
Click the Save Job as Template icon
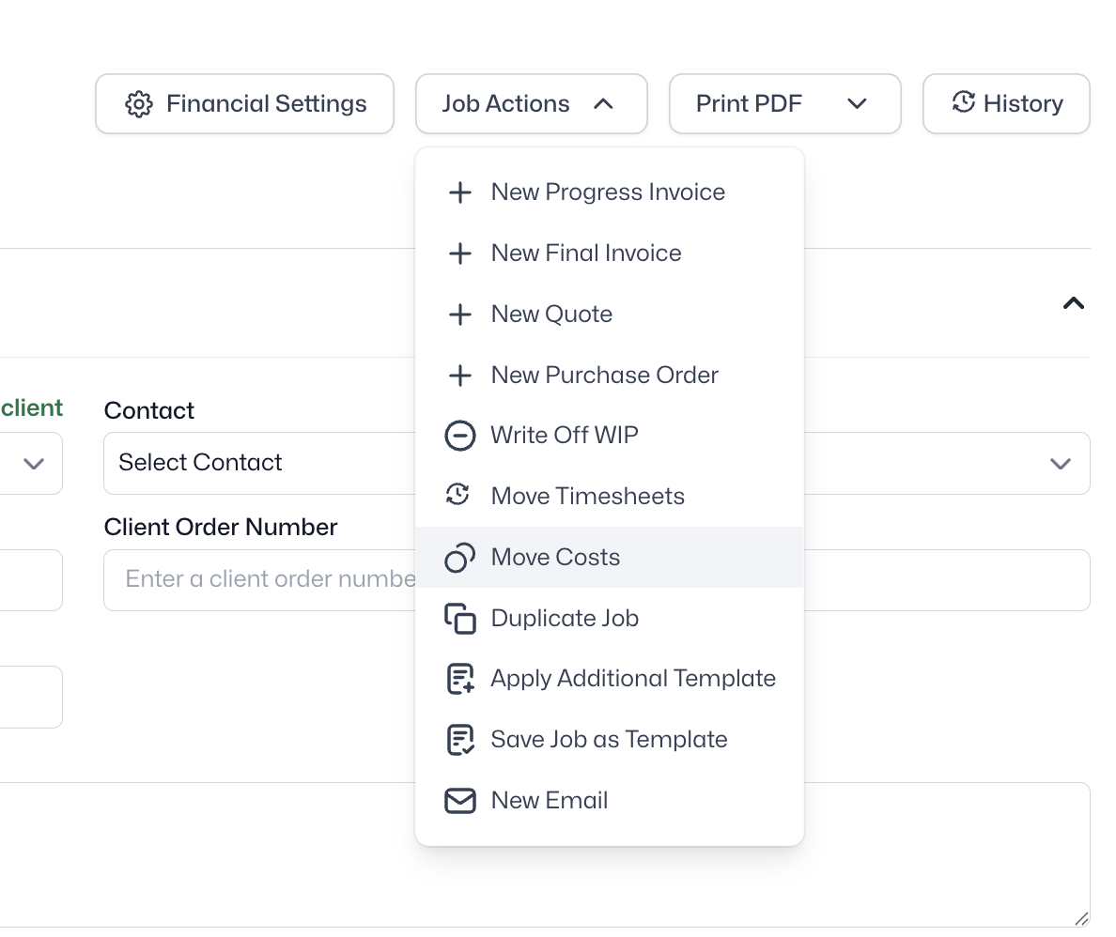pyautogui.click(x=459, y=740)
